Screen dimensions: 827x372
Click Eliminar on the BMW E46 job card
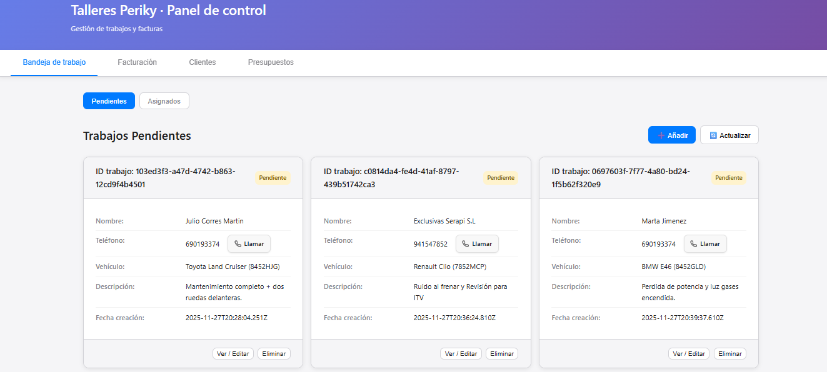(729, 353)
